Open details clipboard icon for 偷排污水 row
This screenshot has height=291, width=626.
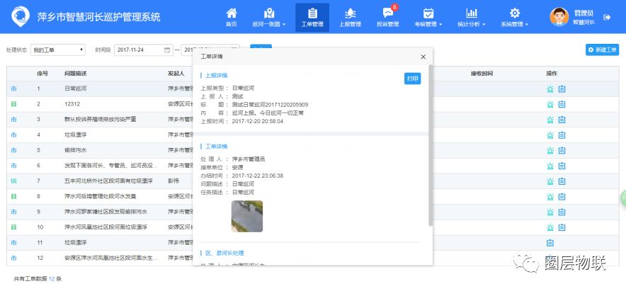[562, 151]
